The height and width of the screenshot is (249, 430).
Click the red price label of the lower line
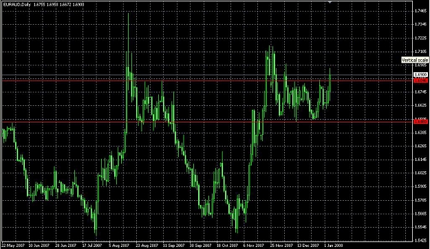click(420, 121)
